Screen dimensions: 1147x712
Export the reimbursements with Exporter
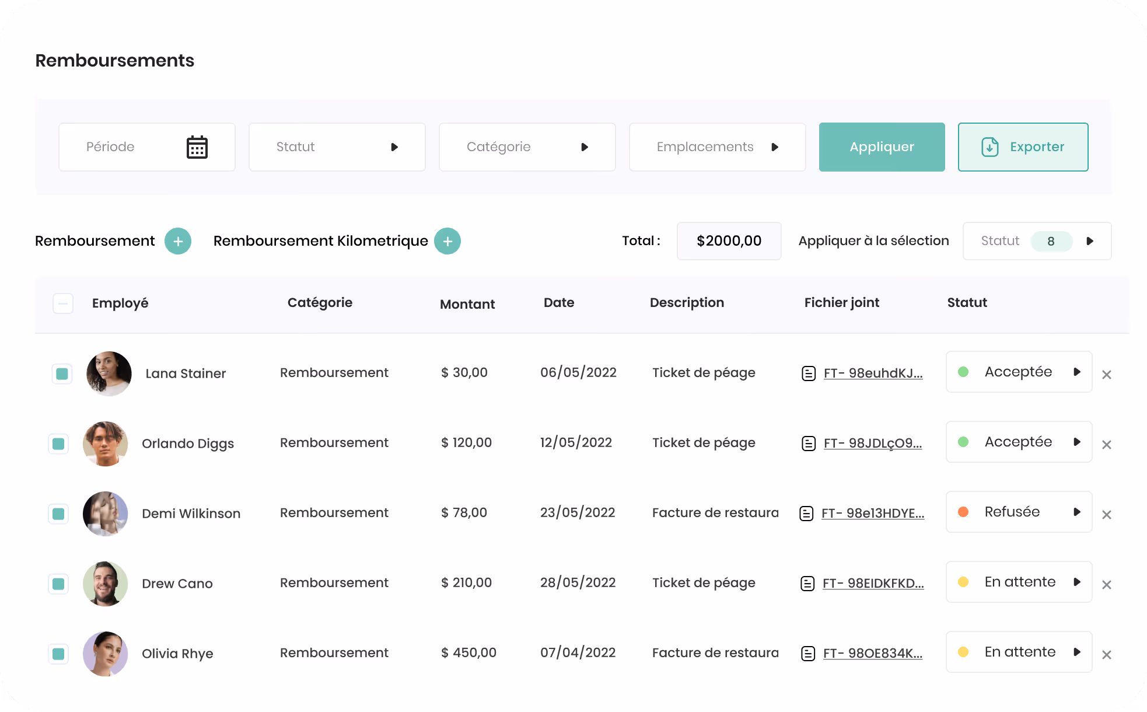click(x=1023, y=147)
